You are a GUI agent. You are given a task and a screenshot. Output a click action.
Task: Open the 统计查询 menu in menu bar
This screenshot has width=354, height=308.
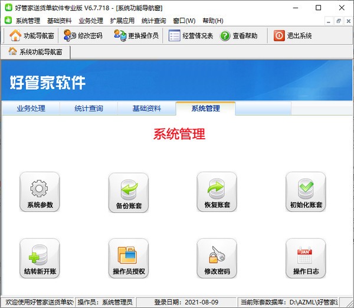tap(153, 21)
